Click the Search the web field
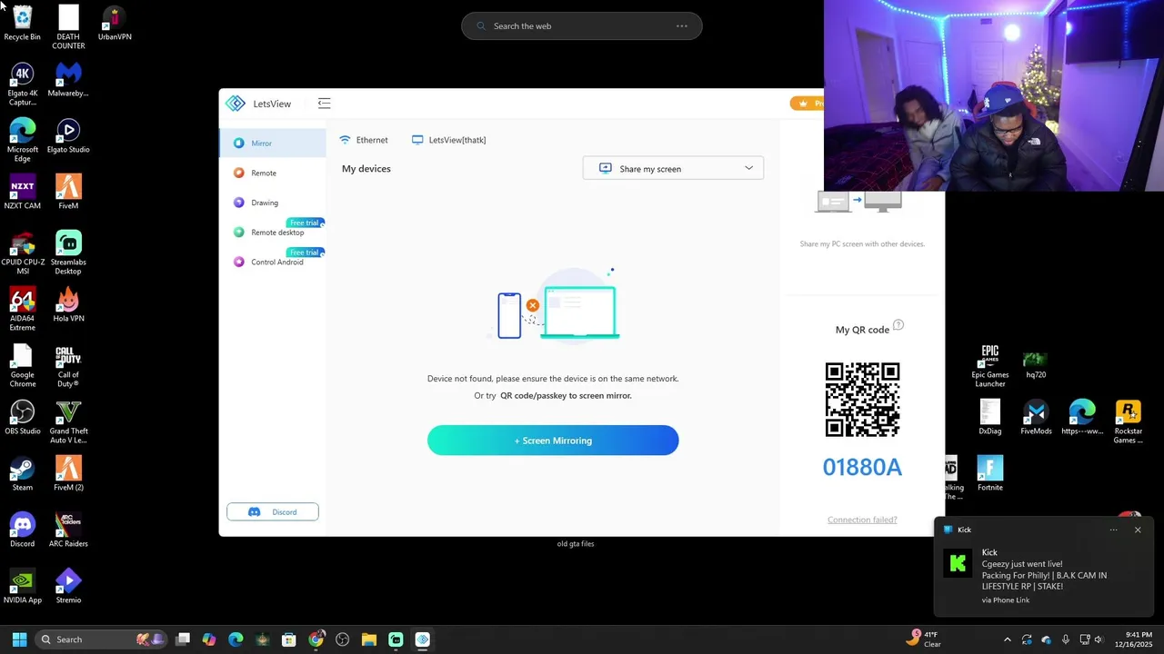1164x654 pixels. [x=582, y=26]
